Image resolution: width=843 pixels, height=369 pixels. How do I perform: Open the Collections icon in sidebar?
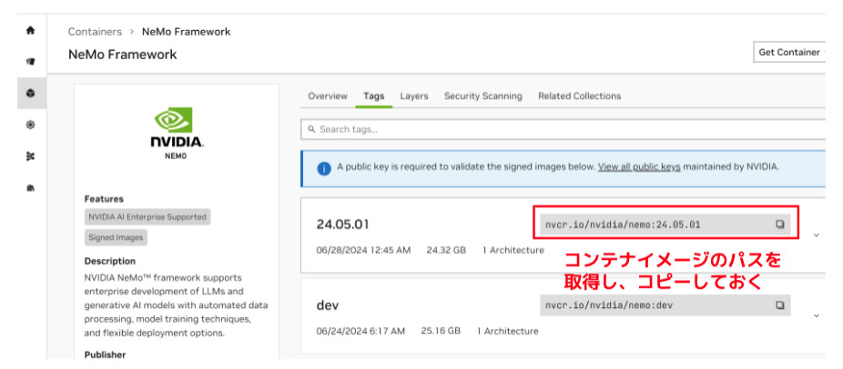[x=31, y=62]
